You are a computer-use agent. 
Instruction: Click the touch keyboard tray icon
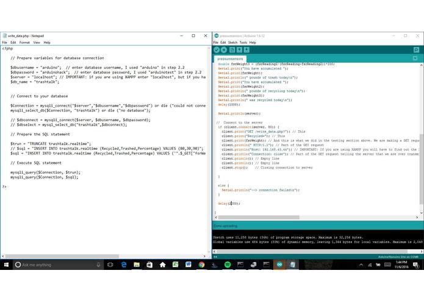(387, 265)
